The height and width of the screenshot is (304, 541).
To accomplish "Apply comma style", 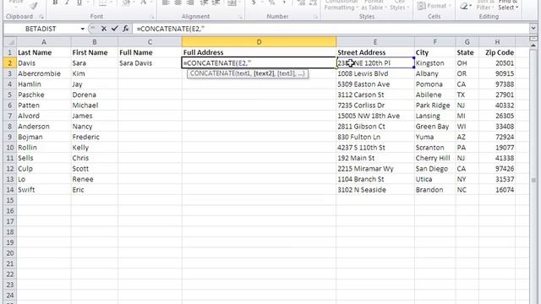I will 284,3.
